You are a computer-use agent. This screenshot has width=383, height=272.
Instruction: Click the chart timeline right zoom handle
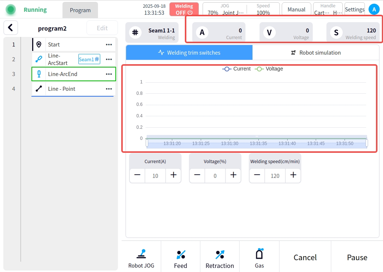pyautogui.click(x=366, y=143)
